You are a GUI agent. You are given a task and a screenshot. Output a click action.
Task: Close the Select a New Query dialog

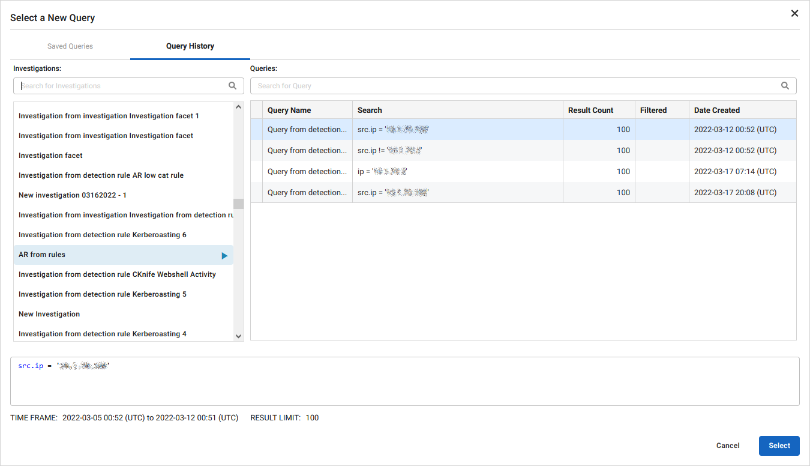pos(794,13)
